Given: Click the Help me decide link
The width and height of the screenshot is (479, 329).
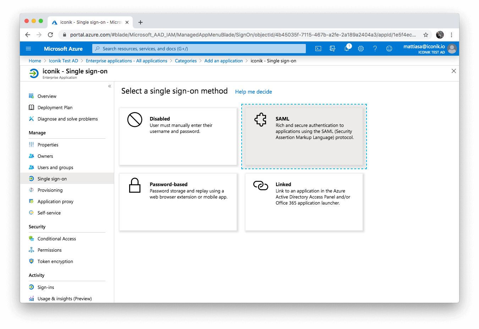Looking at the screenshot, I should [x=253, y=91].
